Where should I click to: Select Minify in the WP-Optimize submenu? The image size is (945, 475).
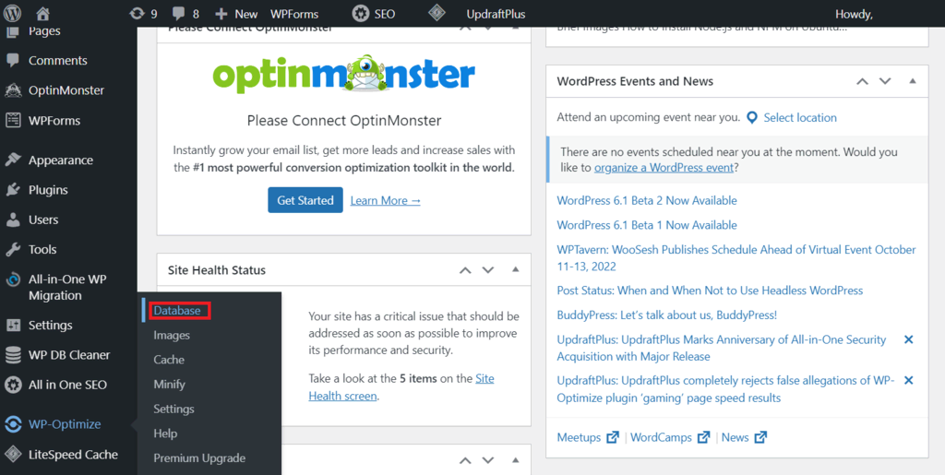pyautogui.click(x=170, y=384)
